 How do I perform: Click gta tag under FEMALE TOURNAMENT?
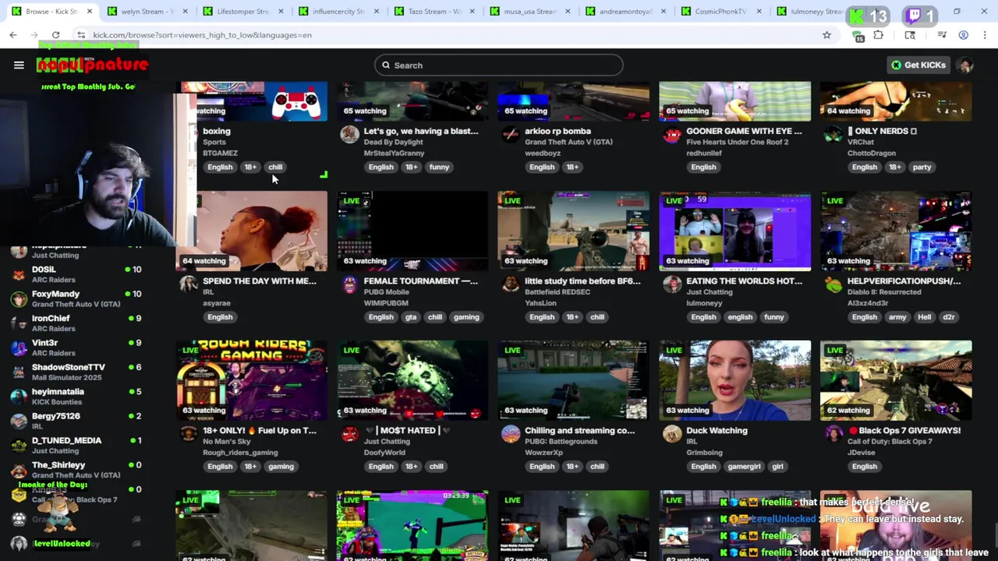point(411,316)
